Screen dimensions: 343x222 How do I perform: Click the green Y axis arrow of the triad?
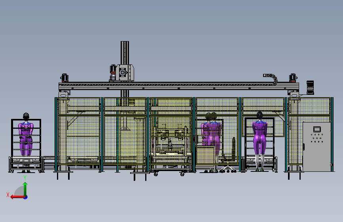[x=25, y=189]
